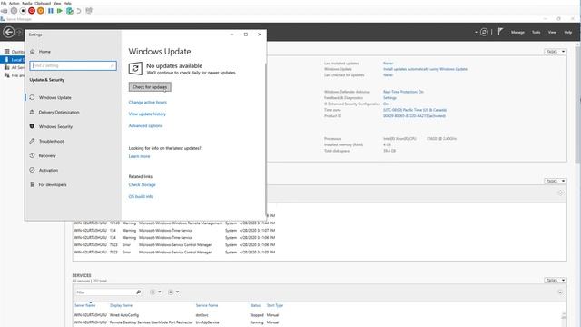Click the Troubleshoot wrench icon
The width and height of the screenshot is (581, 327).
[32, 141]
